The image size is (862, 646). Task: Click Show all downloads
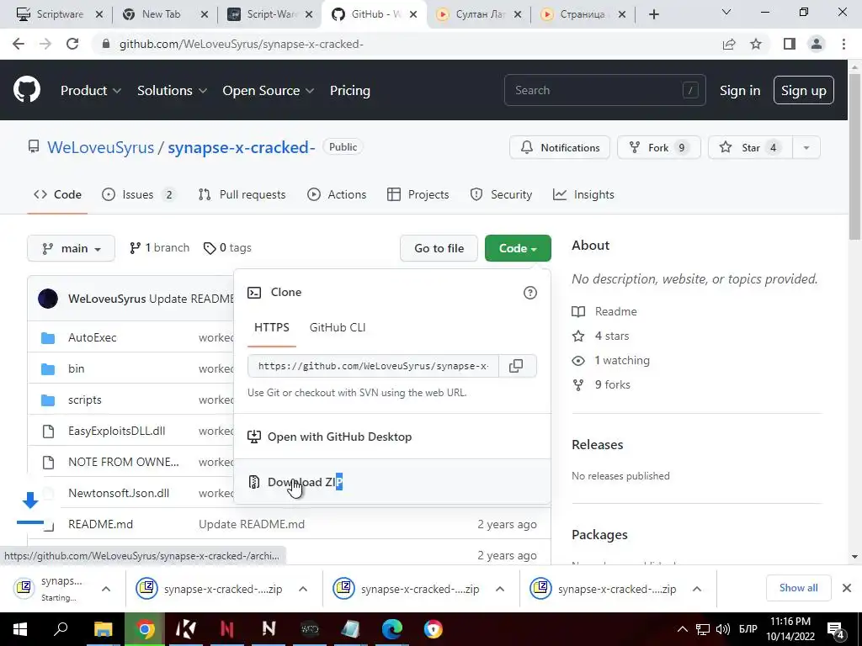[798, 588]
